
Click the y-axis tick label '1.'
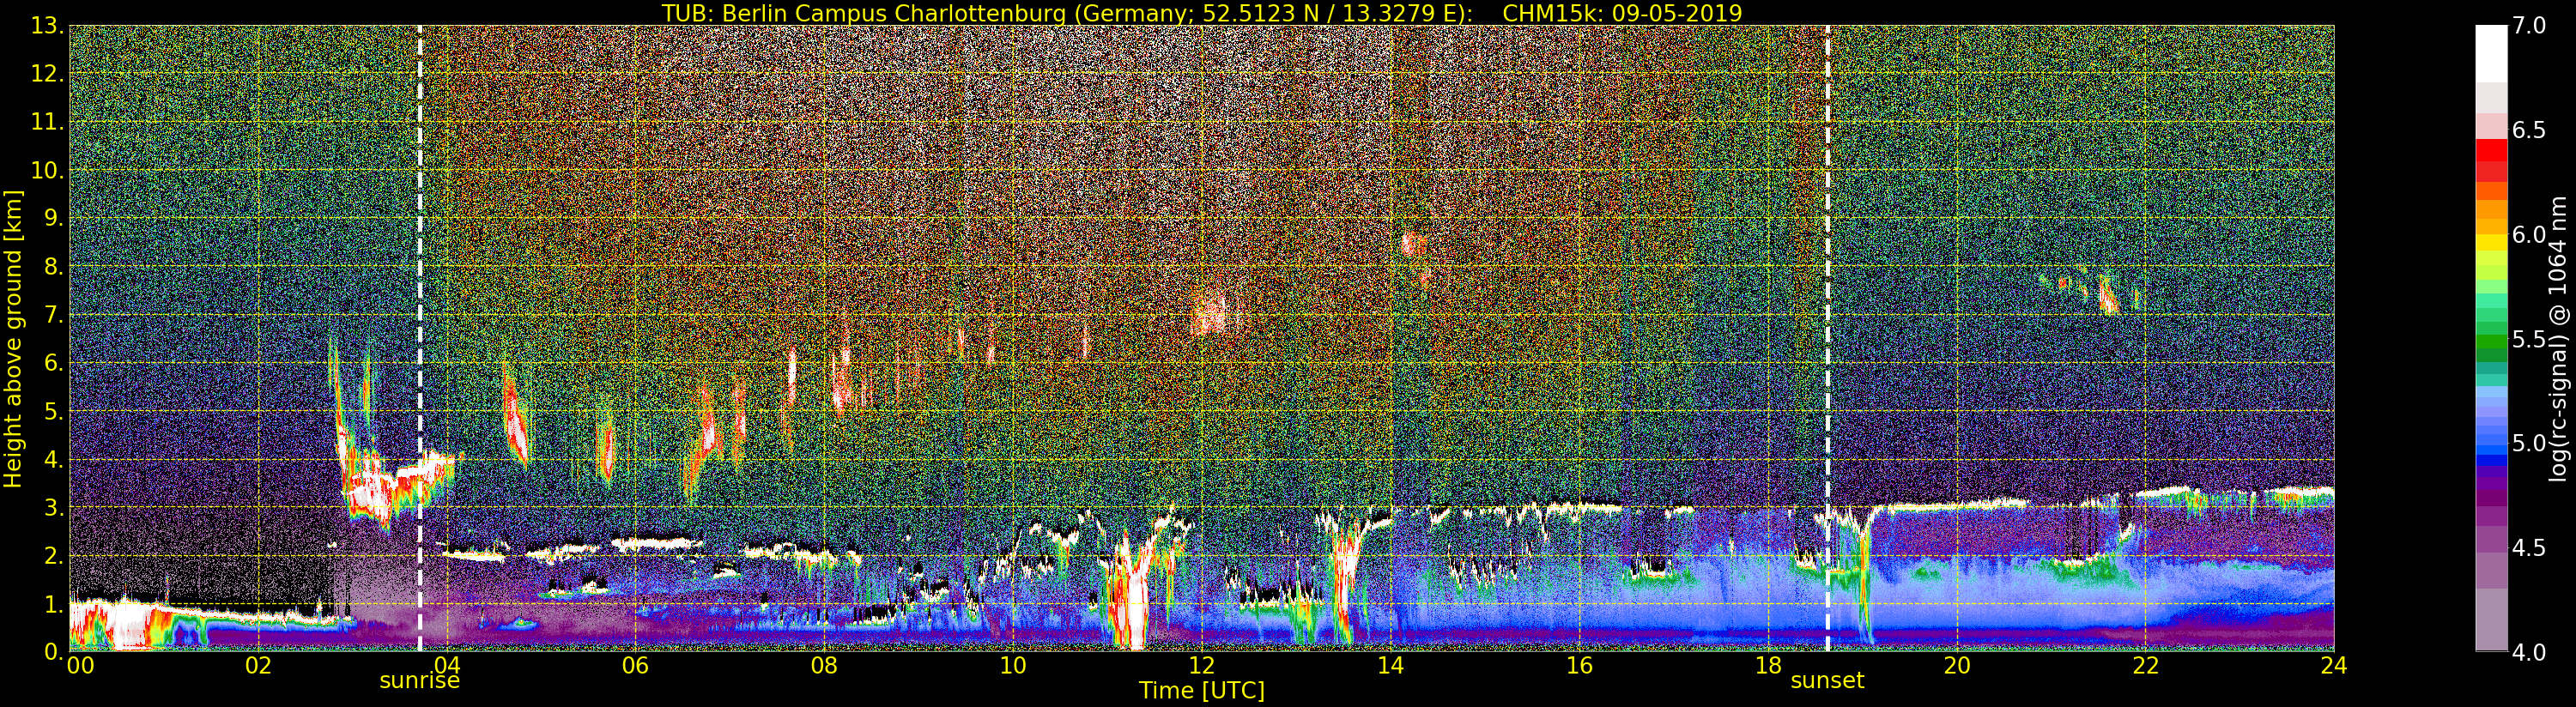(x=52, y=603)
